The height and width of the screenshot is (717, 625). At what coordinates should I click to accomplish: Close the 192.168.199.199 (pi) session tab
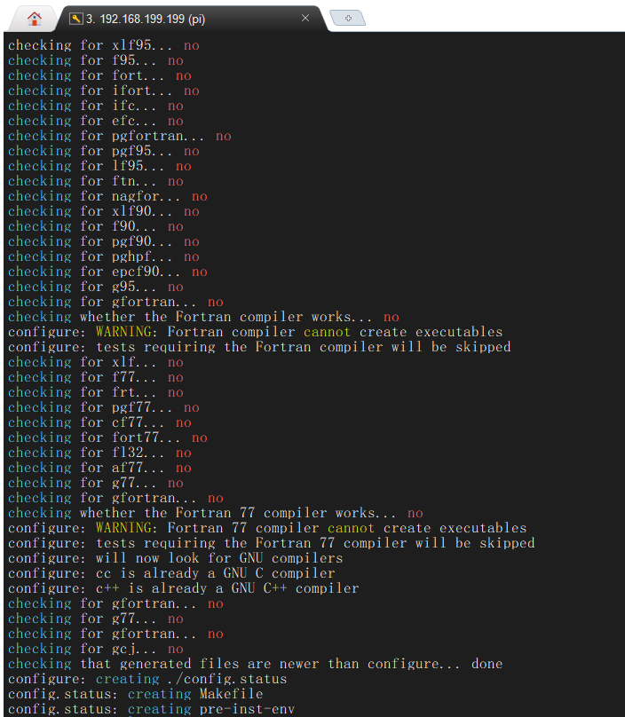[306, 18]
